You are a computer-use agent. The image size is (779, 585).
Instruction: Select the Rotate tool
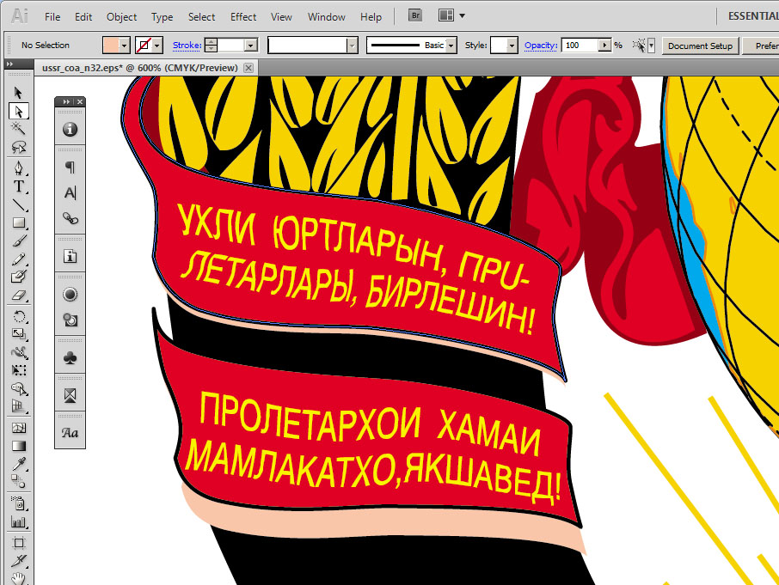(18, 316)
